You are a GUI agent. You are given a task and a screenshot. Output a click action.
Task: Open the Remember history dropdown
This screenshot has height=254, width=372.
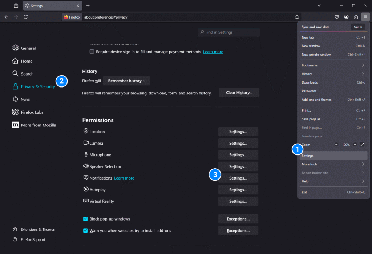point(126,81)
